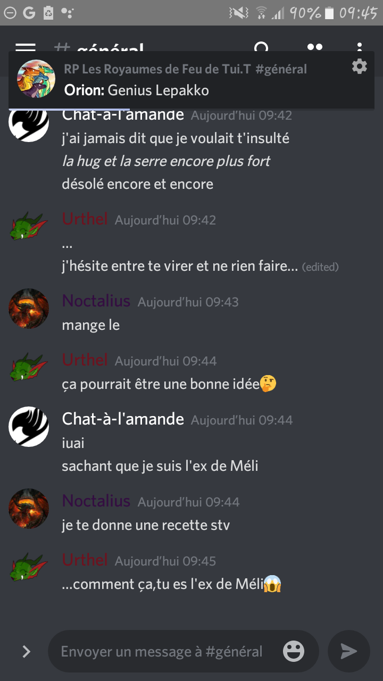Select the Noctalius username at 09:43
The image size is (383, 681).
coord(96,301)
